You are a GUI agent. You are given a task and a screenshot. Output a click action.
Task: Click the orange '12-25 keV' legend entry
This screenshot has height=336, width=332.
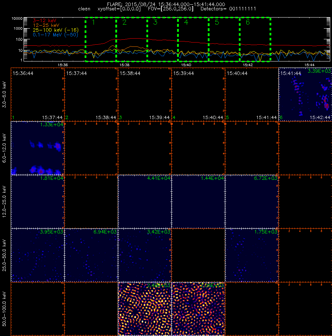tap(46, 25)
